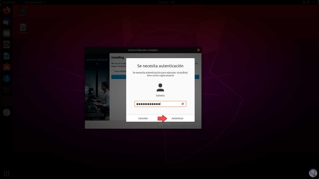Open Firefox from the dock
The width and height of the screenshot is (319, 179).
tap(7, 11)
